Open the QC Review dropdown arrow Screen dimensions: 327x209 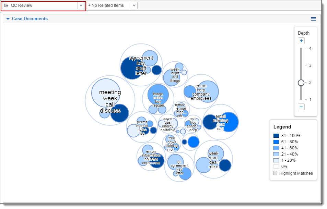click(81, 5)
